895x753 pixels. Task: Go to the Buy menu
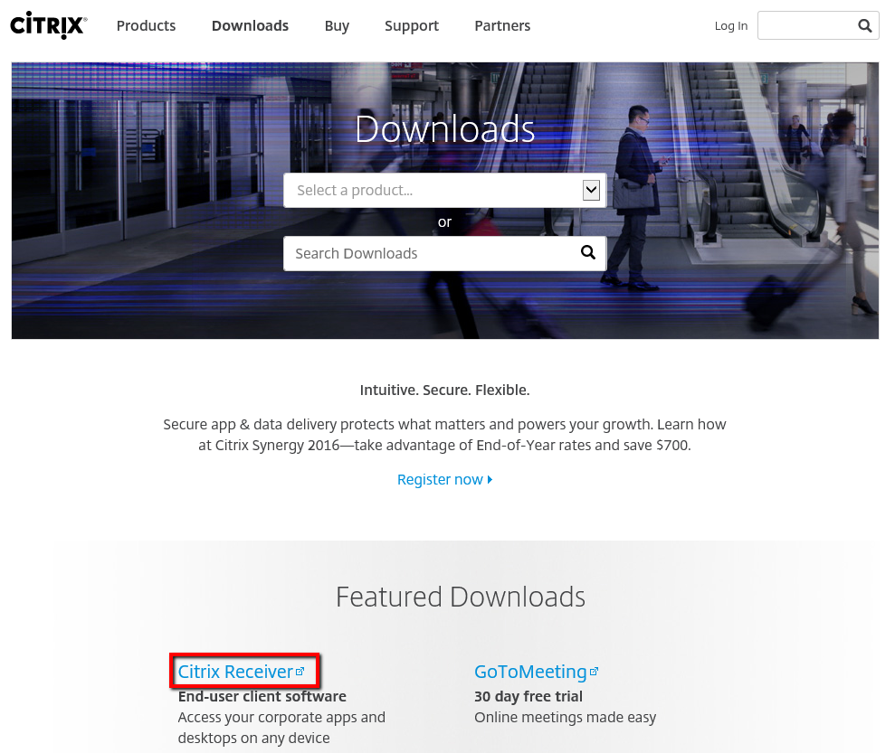(337, 26)
